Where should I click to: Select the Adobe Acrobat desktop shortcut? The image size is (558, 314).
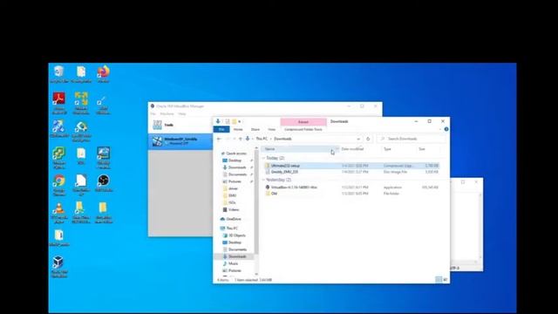point(59,103)
